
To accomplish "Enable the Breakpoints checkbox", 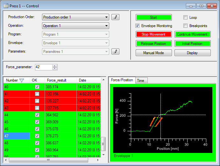I will point(185,26).
